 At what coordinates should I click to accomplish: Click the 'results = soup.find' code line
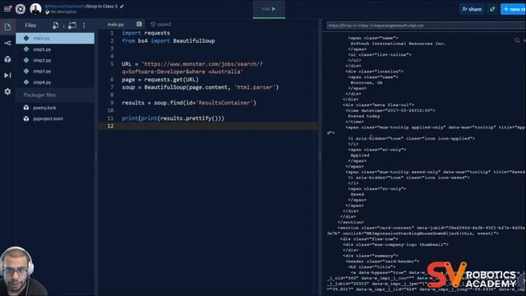[189, 103]
